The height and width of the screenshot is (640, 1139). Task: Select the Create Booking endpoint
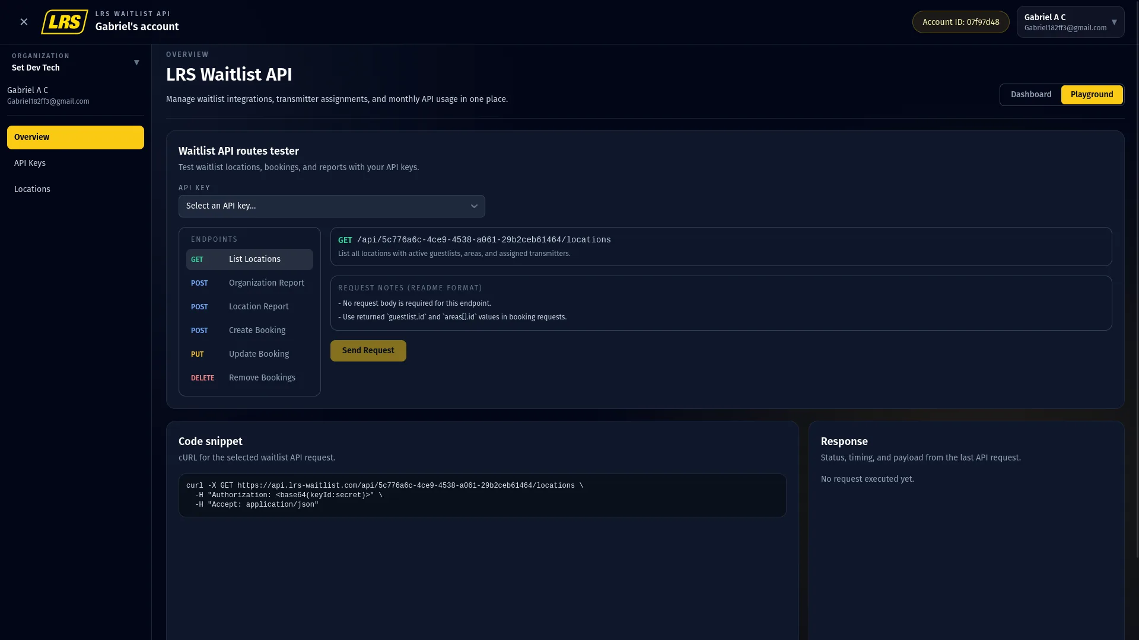pyautogui.click(x=249, y=331)
